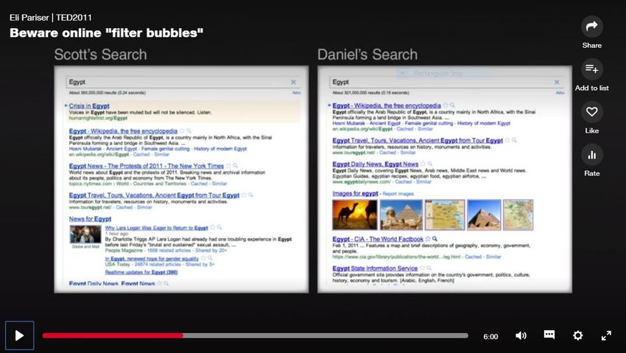Click the speaker name "Eli Pariser | TED2011"
Screen dimensions: 626x353
[x=51, y=18]
